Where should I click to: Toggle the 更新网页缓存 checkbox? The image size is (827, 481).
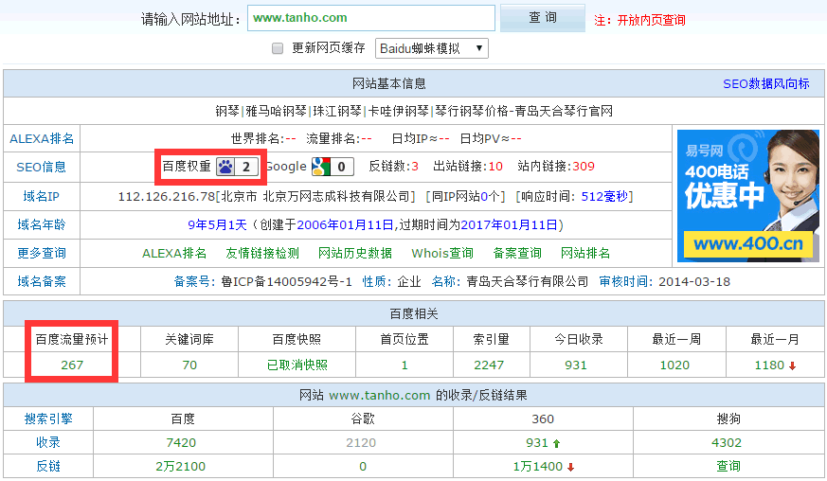coord(278,48)
